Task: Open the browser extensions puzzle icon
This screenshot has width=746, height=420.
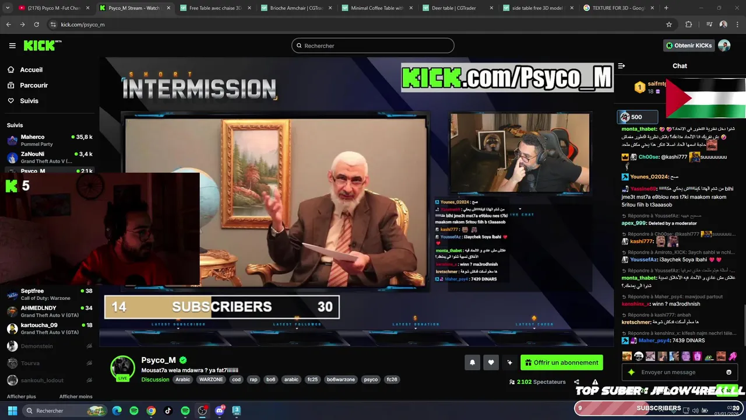Action: click(x=689, y=24)
